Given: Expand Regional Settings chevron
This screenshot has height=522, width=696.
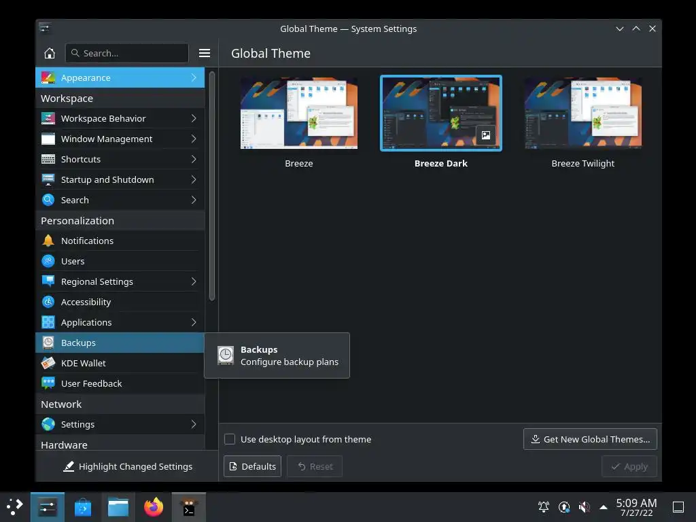Looking at the screenshot, I should pyautogui.click(x=194, y=281).
